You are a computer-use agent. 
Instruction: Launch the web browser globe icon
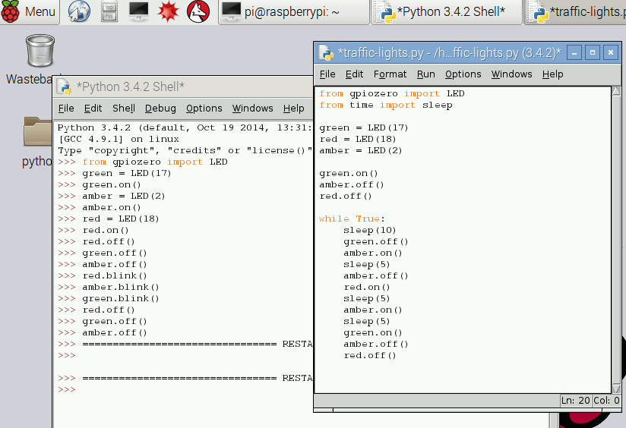(x=79, y=11)
